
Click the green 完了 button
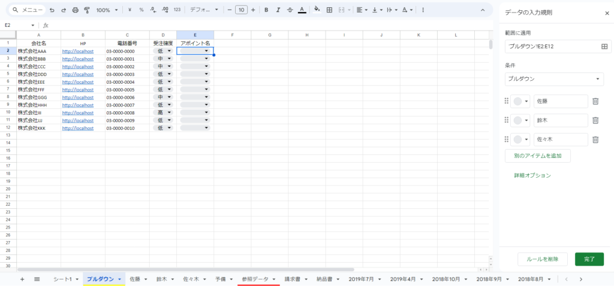tap(589, 259)
